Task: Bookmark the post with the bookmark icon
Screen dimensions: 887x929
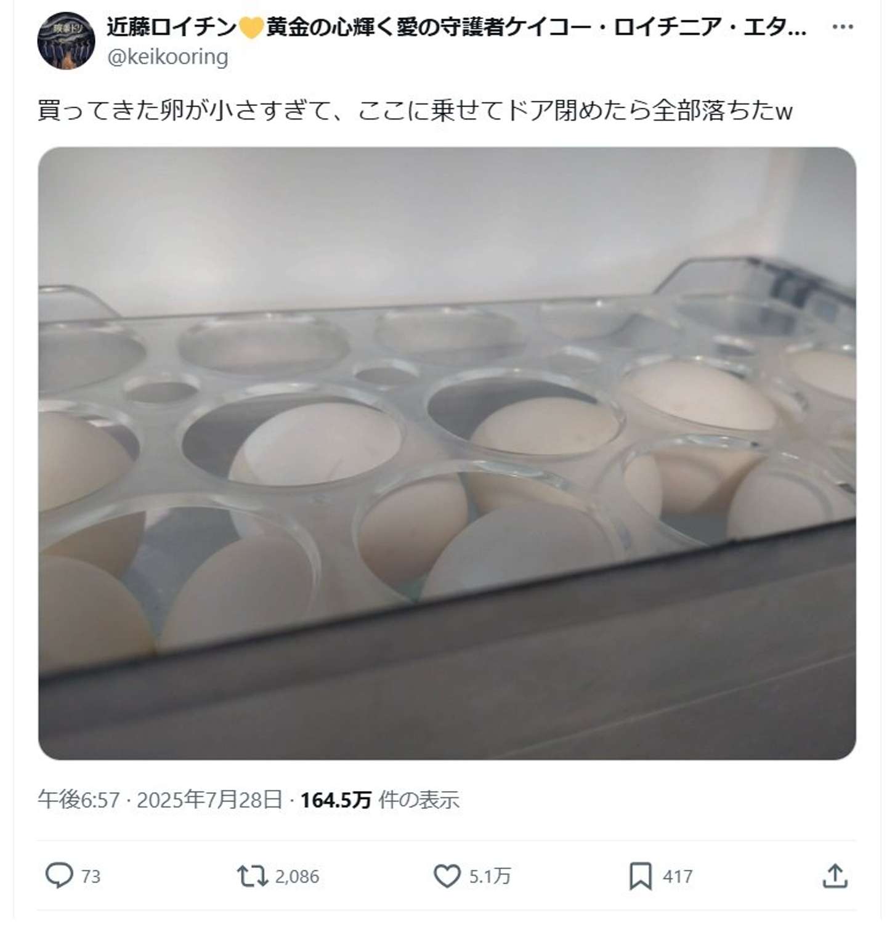Action: tap(640, 875)
